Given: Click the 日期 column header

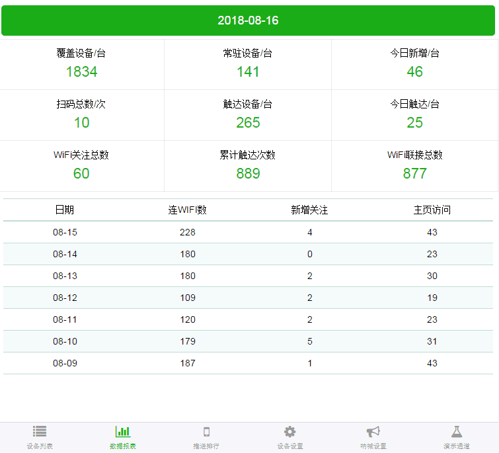Looking at the screenshot, I should coord(65,210).
